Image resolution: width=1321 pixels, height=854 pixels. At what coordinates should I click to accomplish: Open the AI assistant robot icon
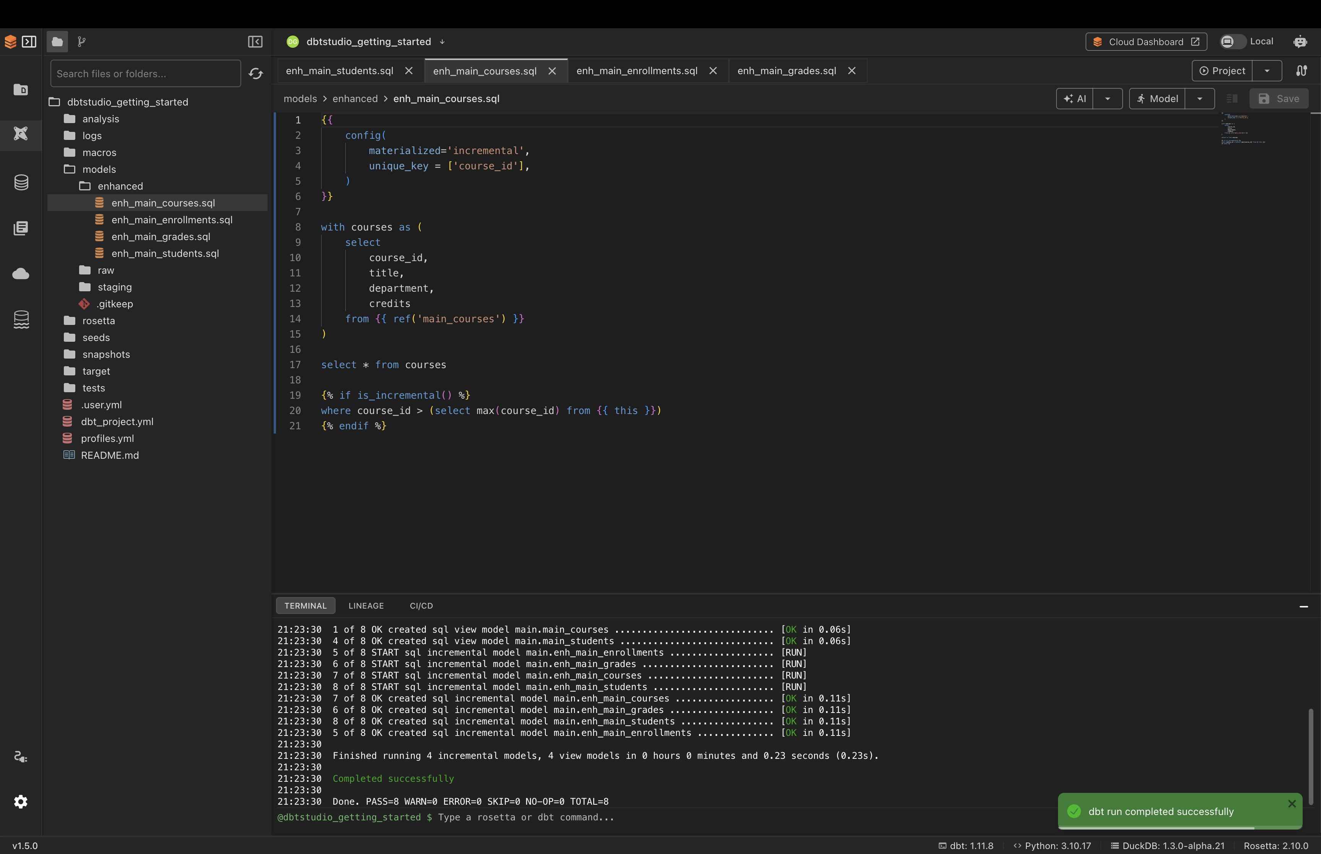tap(1300, 42)
